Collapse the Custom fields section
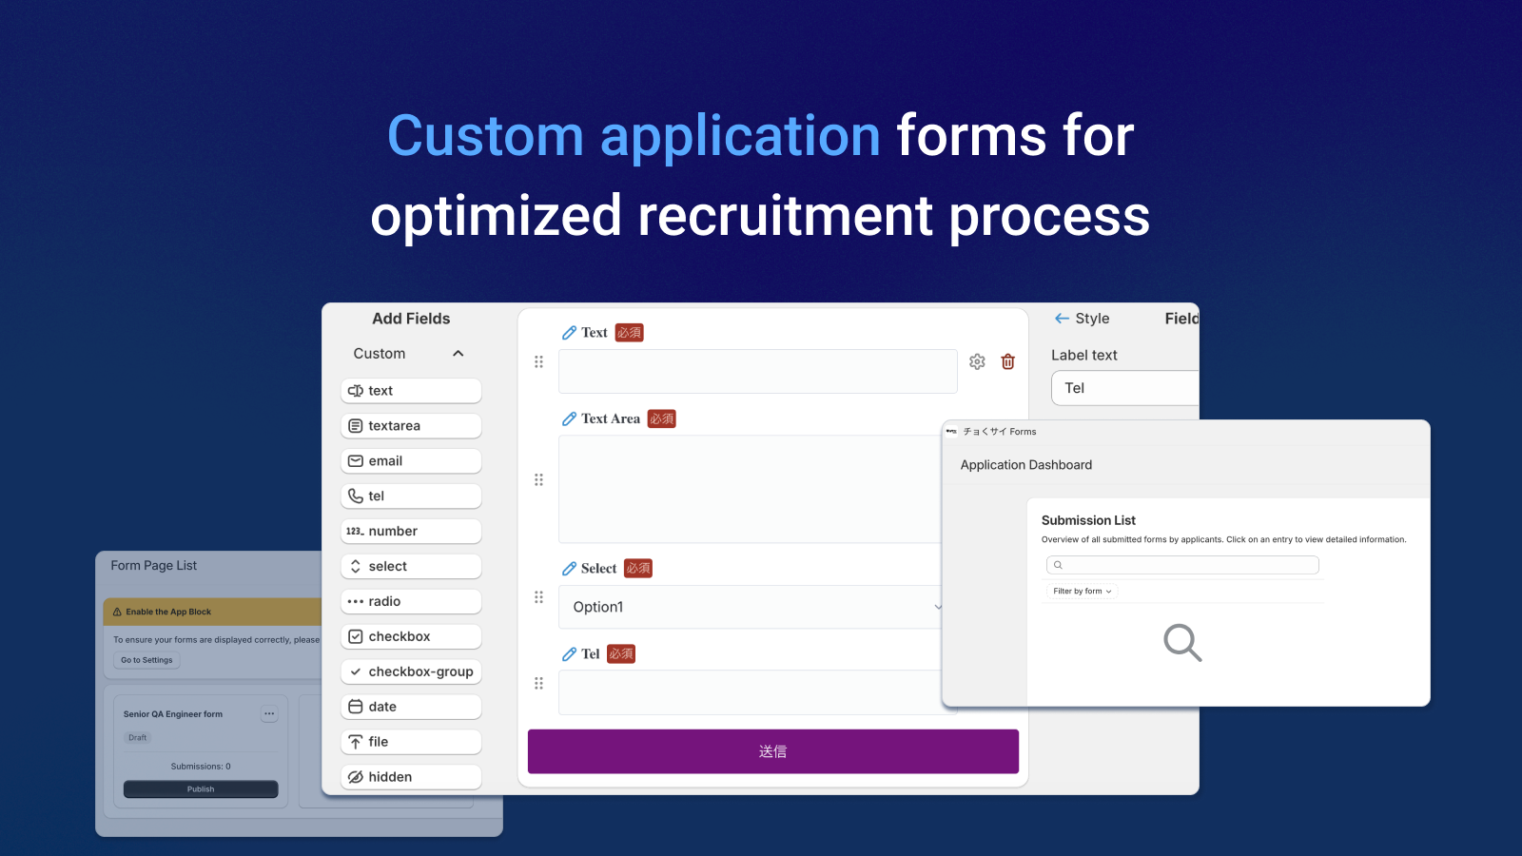This screenshot has height=856, width=1522. click(458, 353)
